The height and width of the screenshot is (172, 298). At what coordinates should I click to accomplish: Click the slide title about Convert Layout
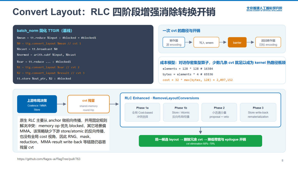click(x=114, y=12)
